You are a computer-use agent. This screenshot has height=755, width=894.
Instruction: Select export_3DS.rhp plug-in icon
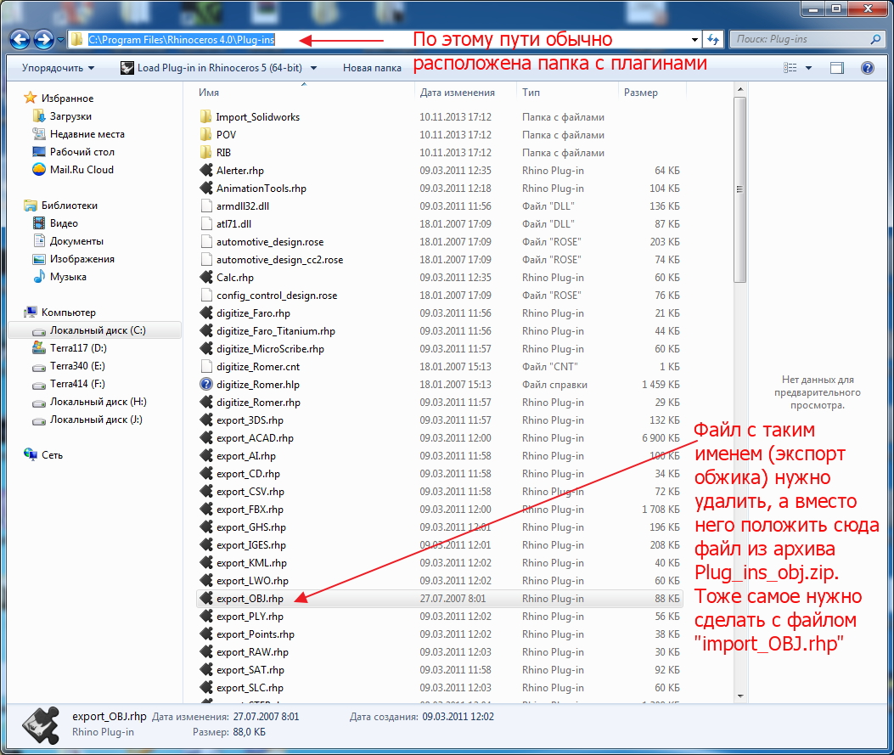click(x=206, y=420)
